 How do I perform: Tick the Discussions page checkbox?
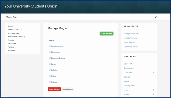[50, 52]
